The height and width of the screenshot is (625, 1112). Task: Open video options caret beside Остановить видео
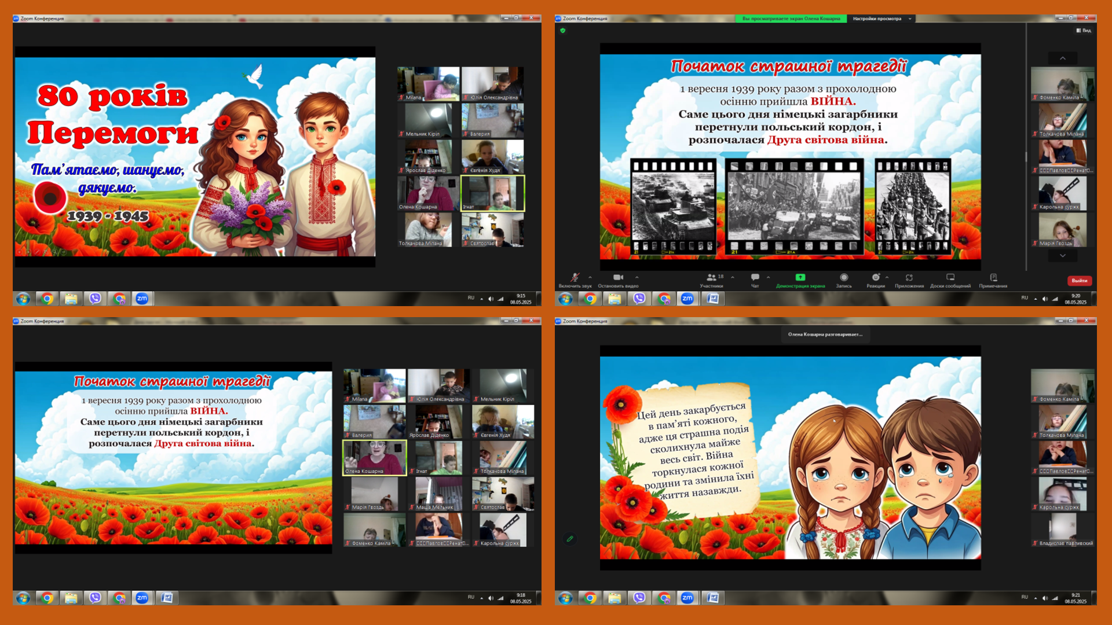point(637,277)
